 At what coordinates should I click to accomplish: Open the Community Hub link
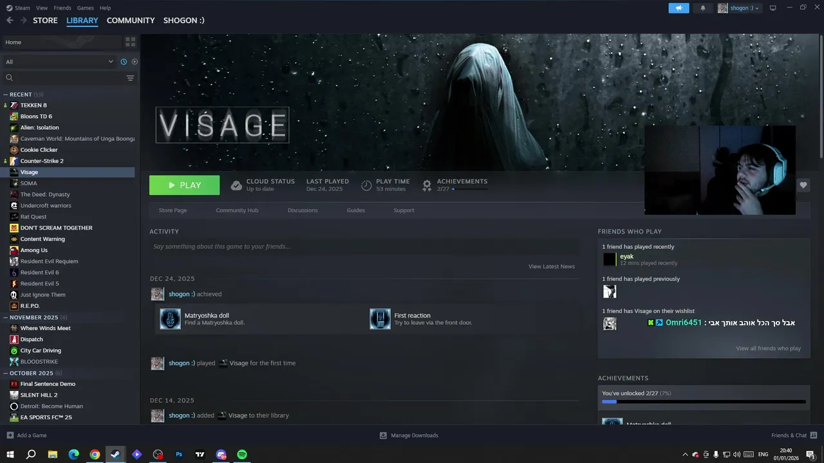click(237, 210)
